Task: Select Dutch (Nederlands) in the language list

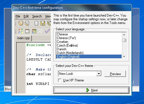Action: [x=89, y=53]
